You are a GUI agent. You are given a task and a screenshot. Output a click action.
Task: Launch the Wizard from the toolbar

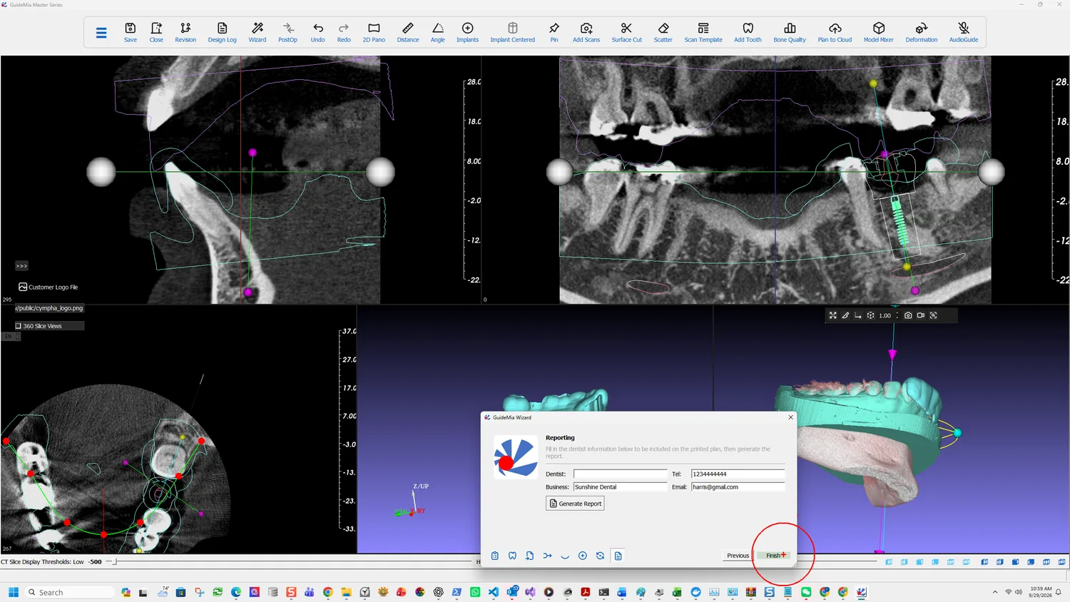point(258,32)
